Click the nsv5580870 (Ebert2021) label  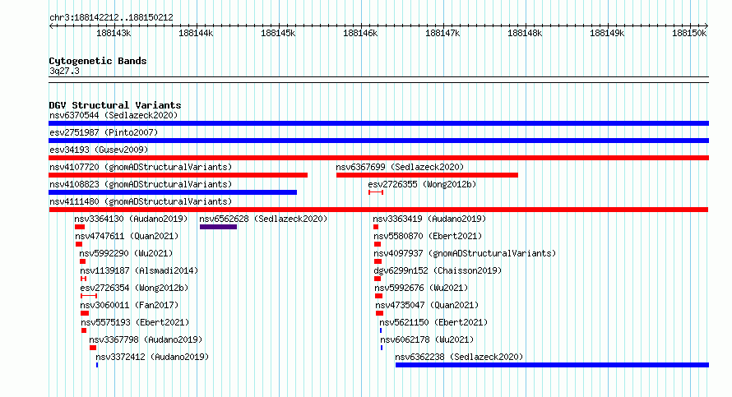tap(428, 236)
